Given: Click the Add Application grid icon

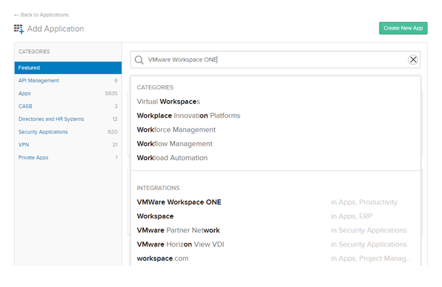Looking at the screenshot, I should click(x=19, y=29).
